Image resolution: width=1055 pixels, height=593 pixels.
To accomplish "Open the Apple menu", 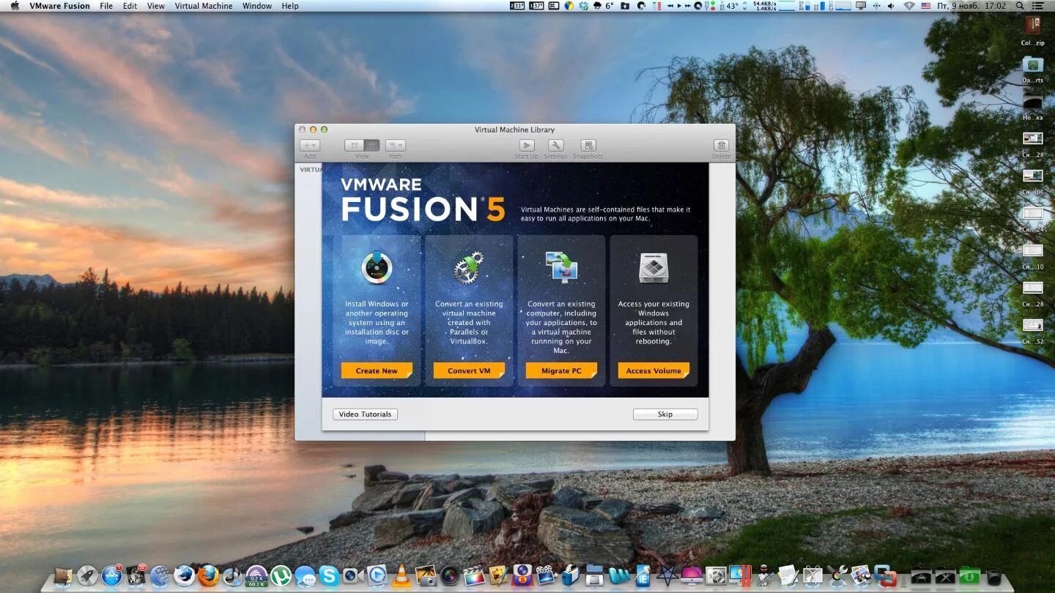I will pyautogui.click(x=15, y=6).
